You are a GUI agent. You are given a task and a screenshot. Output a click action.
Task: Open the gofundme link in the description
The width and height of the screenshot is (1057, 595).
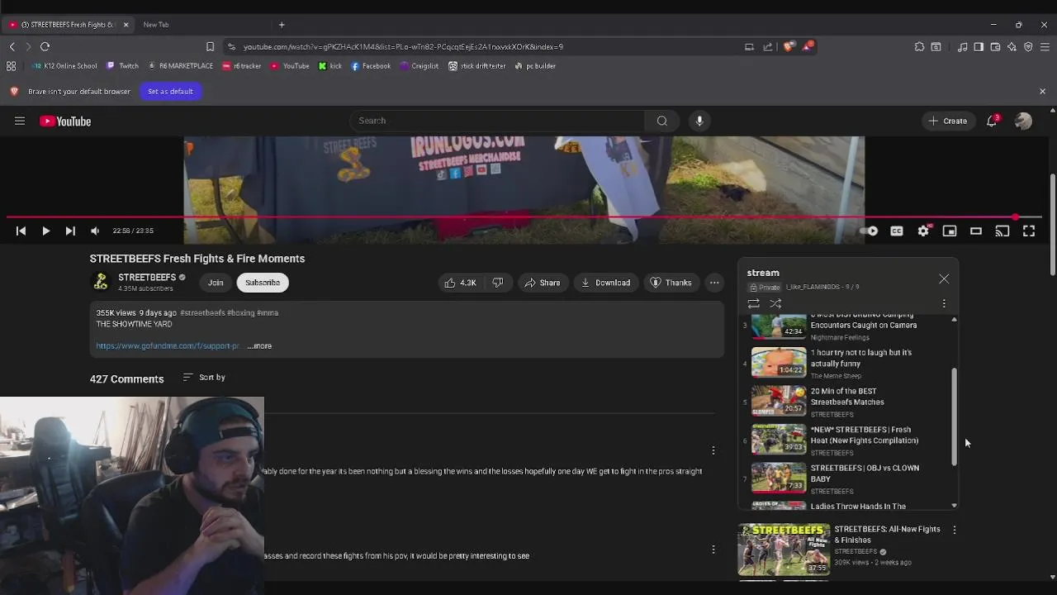tap(168, 346)
